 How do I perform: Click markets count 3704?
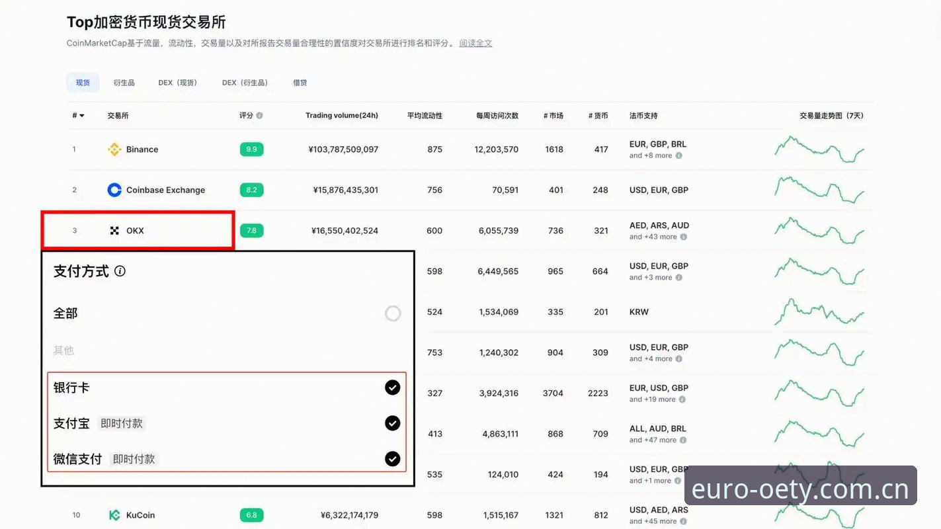click(x=553, y=393)
